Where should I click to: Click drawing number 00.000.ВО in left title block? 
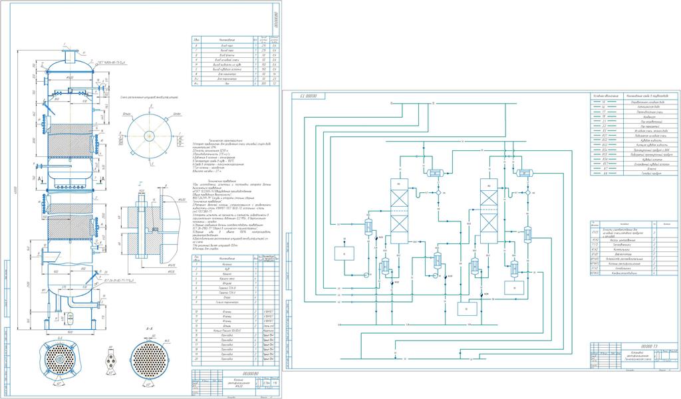[x=251, y=372]
